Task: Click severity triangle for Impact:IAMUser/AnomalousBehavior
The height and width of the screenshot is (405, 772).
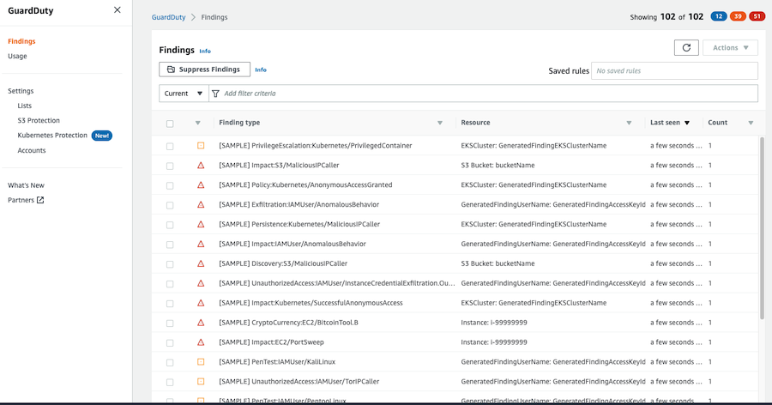Action: click(201, 244)
